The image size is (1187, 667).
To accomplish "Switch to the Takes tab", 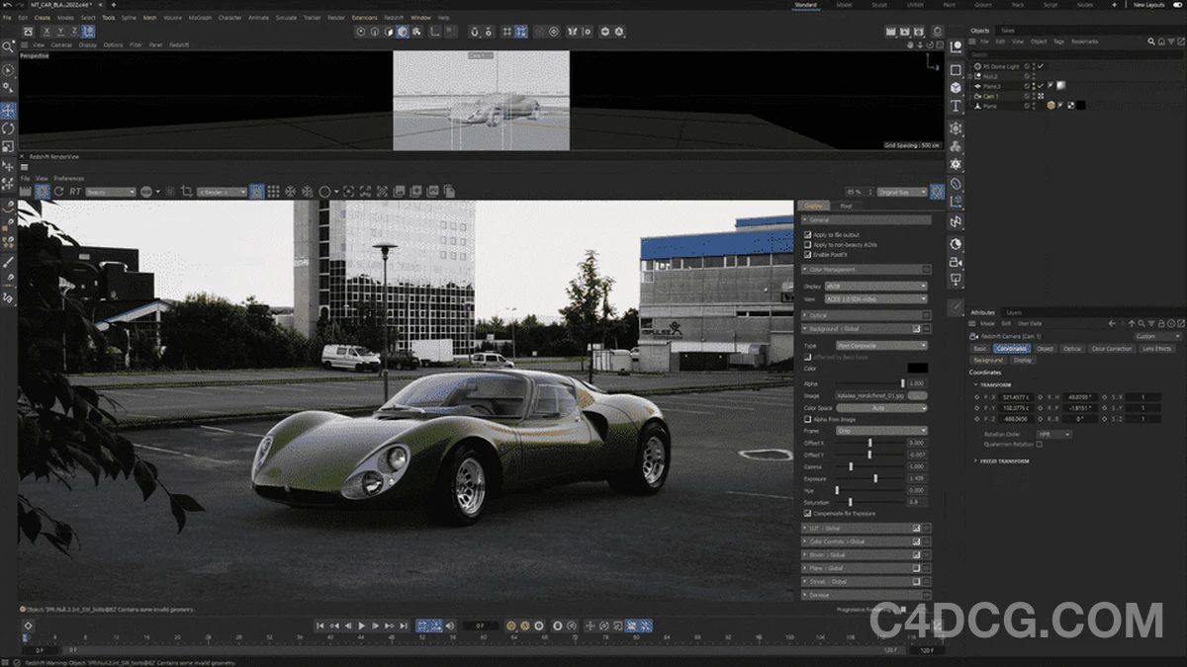I will coord(1007,31).
